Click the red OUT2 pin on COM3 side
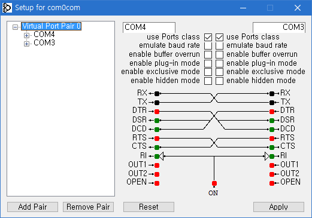312x218 pixels. 272,174
